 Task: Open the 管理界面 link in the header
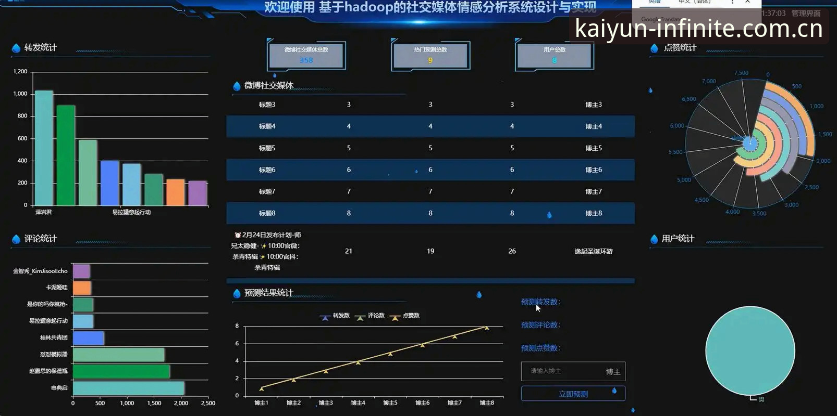(806, 14)
